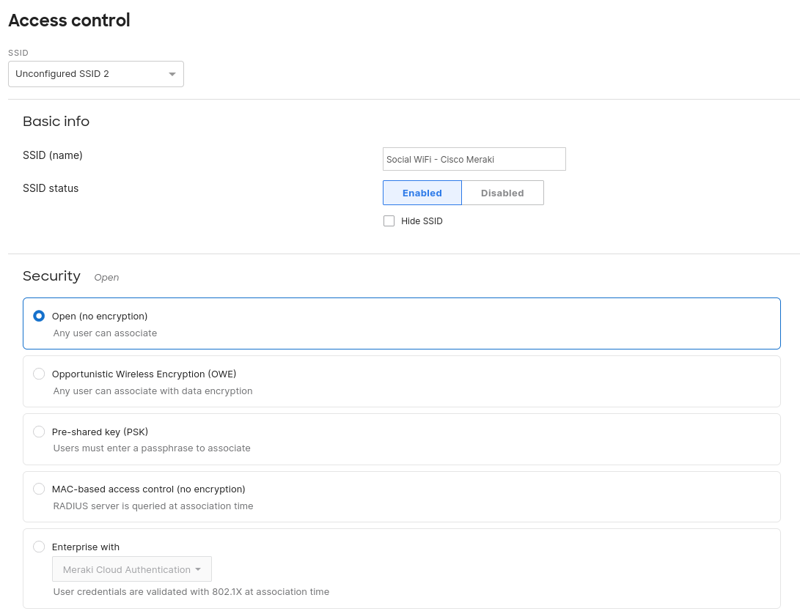This screenshot has width=800, height=614.
Task: Click the caret in Meraki Cloud Authentication
Action: pos(198,569)
